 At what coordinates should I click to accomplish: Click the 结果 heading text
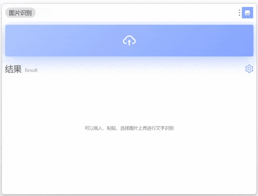(x=13, y=69)
